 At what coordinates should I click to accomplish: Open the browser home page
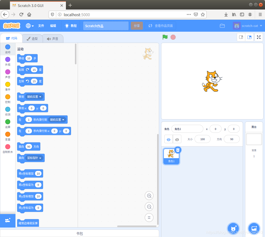(29, 14)
